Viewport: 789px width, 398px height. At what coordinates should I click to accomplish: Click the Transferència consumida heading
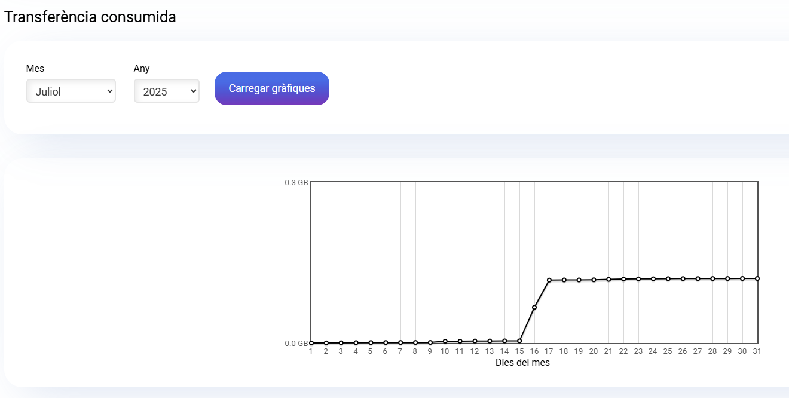tap(90, 17)
